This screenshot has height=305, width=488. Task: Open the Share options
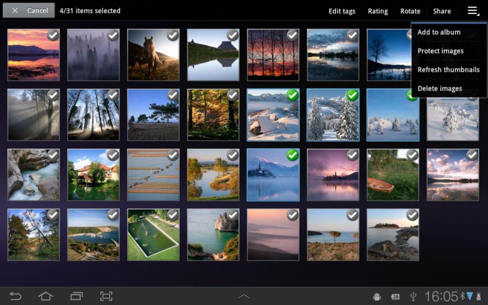pos(442,11)
